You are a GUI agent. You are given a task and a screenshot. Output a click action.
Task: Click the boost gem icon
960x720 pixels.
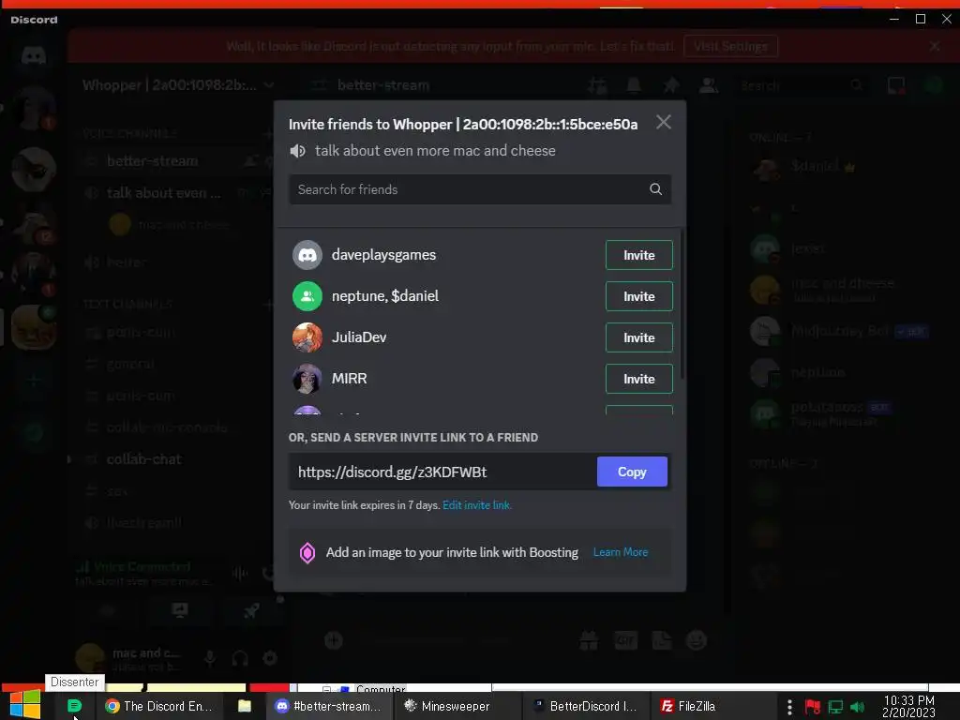pos(307,553)
